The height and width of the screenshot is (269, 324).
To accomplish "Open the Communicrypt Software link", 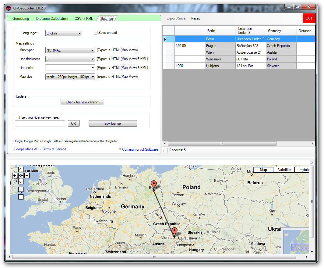I will [140, 149].
